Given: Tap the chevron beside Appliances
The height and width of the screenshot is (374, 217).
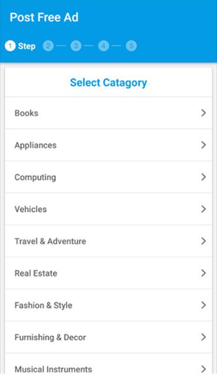Looking at the screenshot, I should (203, 145).
